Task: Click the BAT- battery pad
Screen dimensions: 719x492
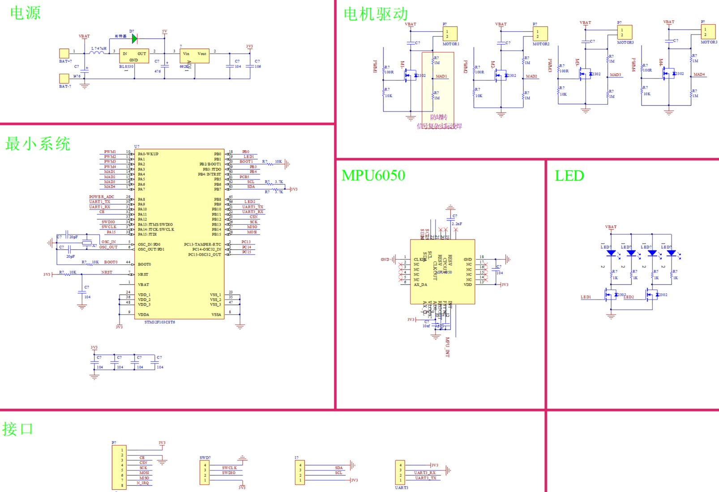Action: pos(64,78)
